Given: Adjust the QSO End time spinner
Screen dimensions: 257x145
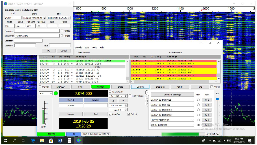Looking at the screenshot, I should point(69,18).
